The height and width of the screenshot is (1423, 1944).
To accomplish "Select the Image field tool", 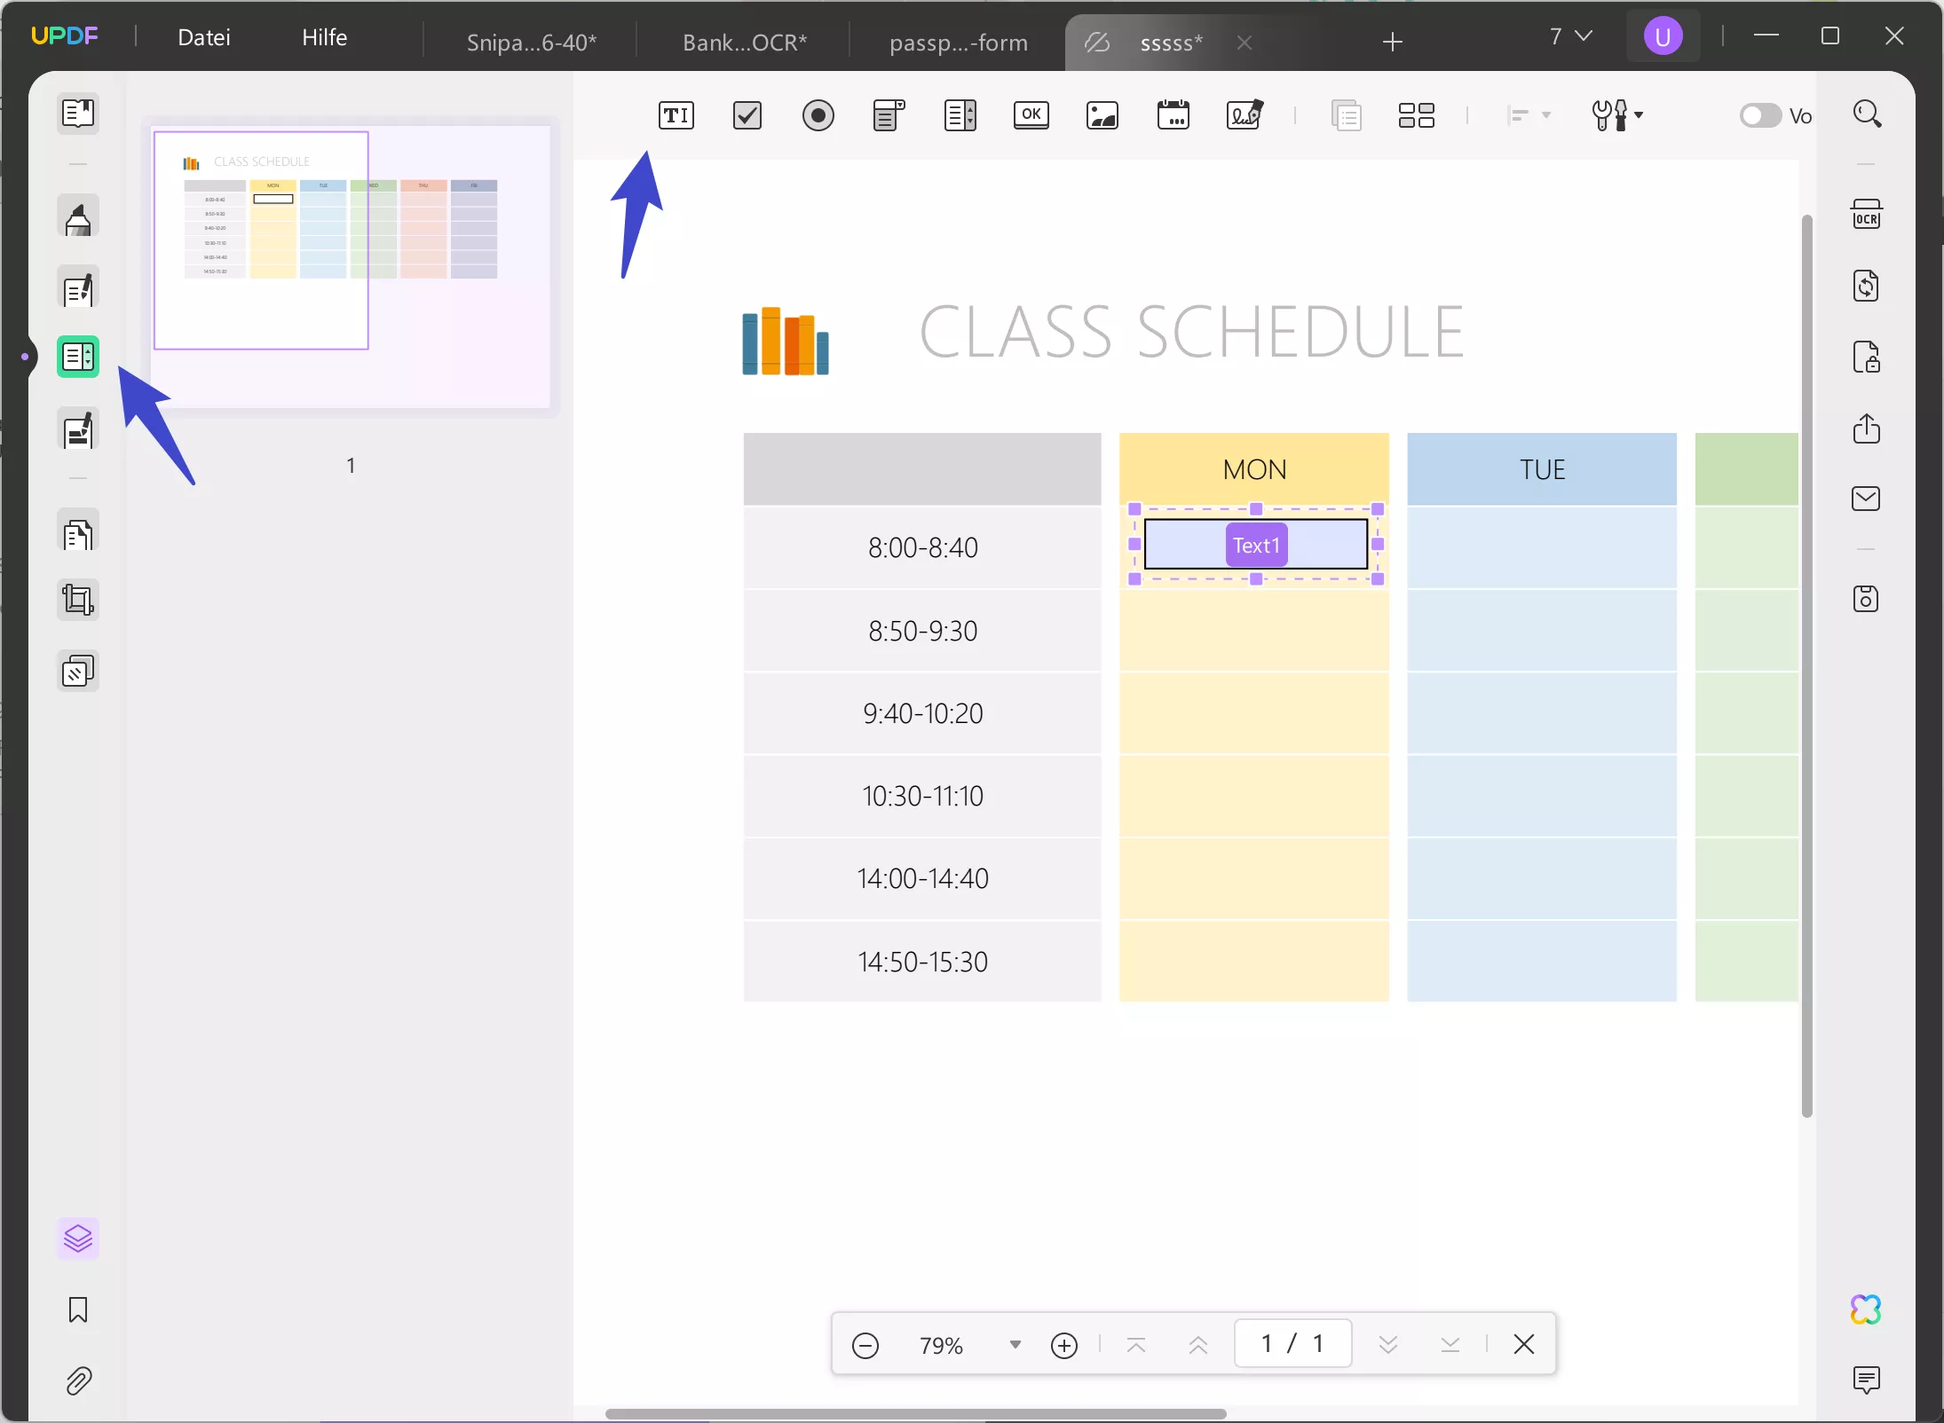I will tap(1102, 115).
